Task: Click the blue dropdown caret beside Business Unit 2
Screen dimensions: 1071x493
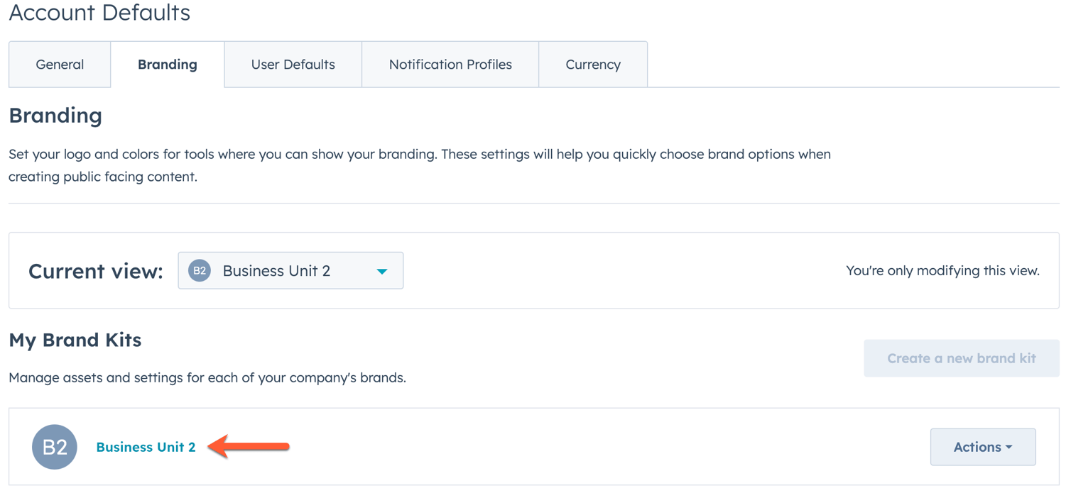Action: tap(381, 270)
